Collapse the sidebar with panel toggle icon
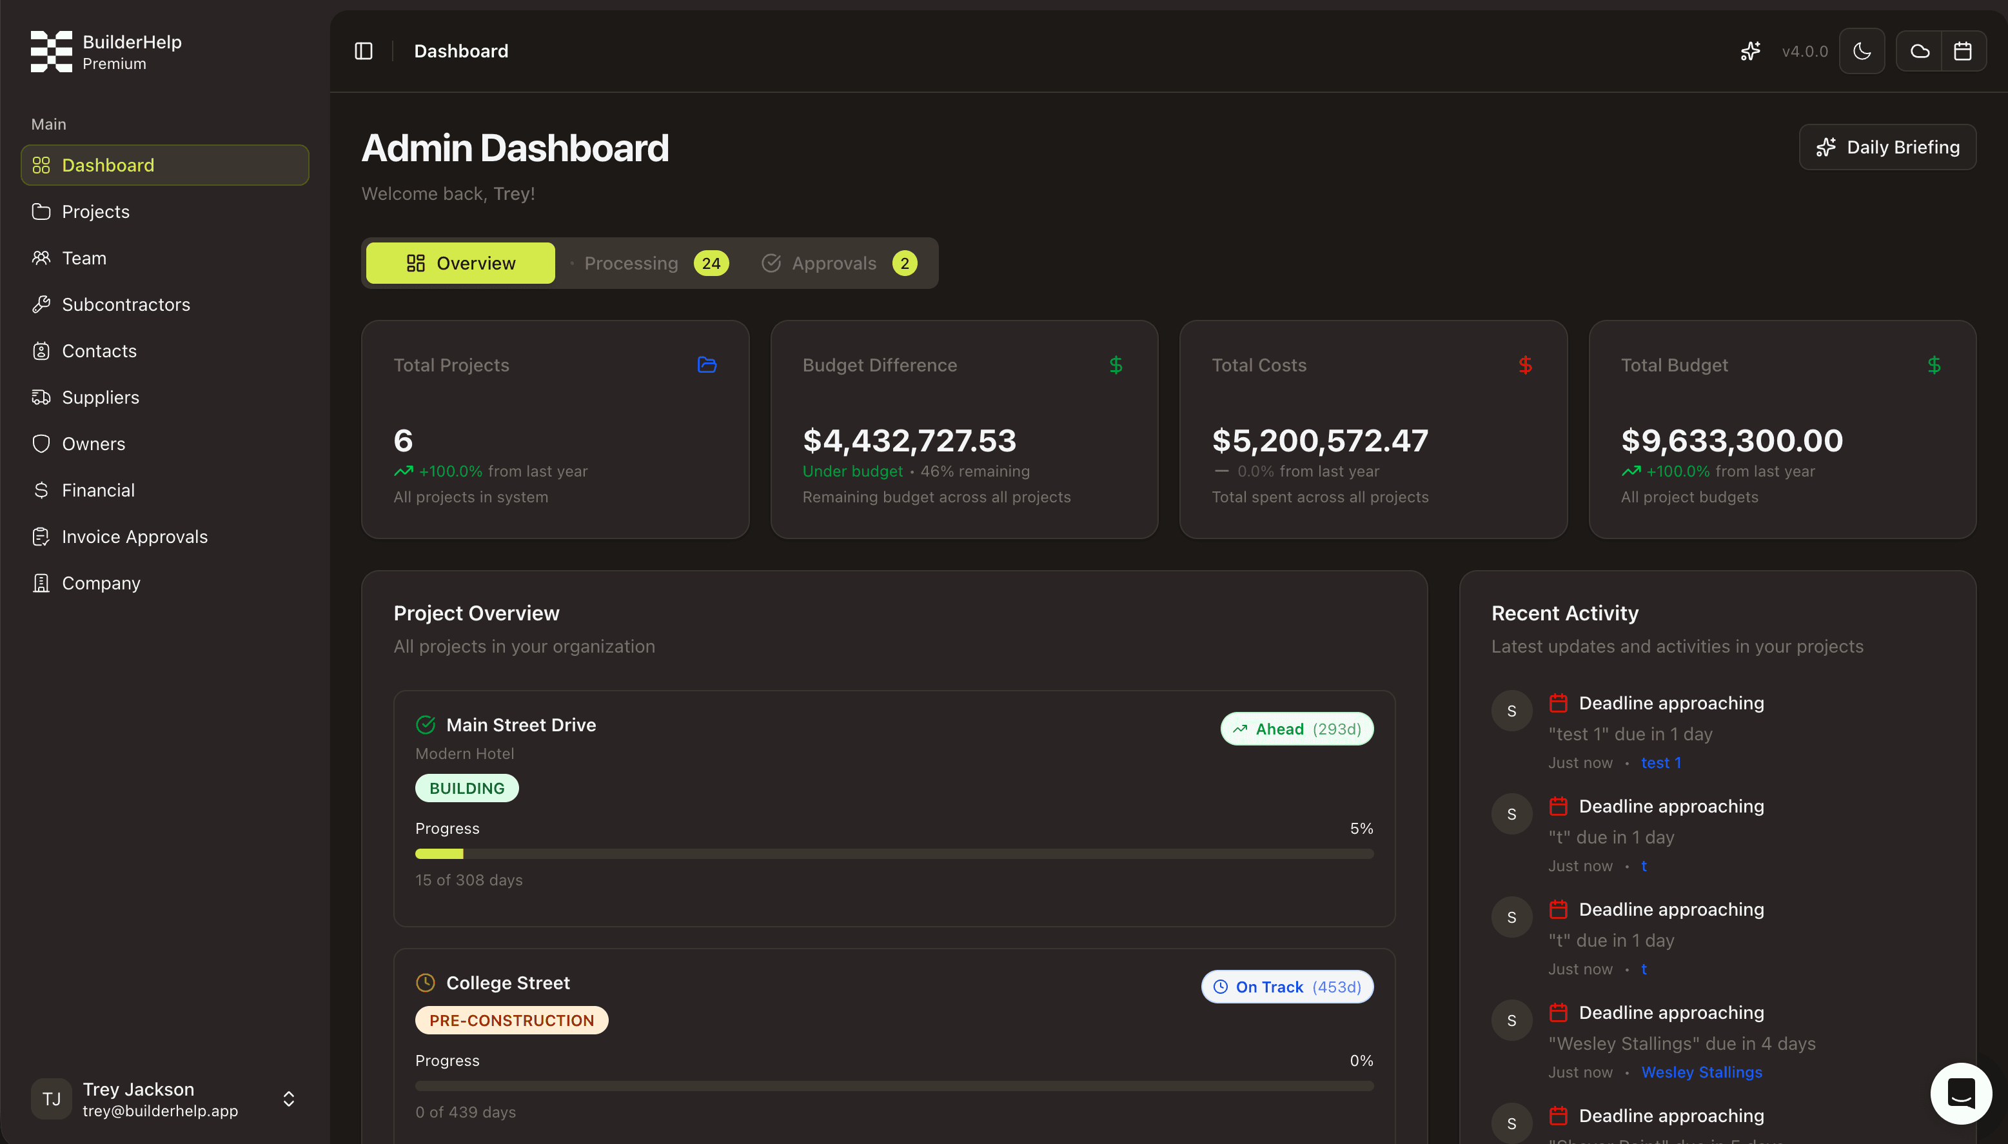Screen dimensions: 2008x1144 click(x=364, y=51)
